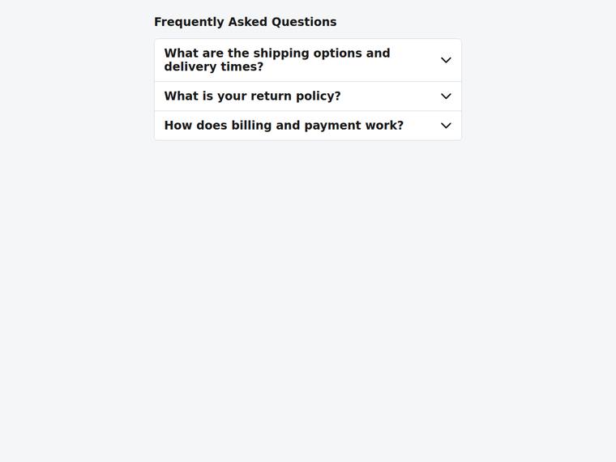Viewport: 616px width, 462px height.
Task: Click the 'How does billing and payment work?' text
Action: click(x=284, y=126)
